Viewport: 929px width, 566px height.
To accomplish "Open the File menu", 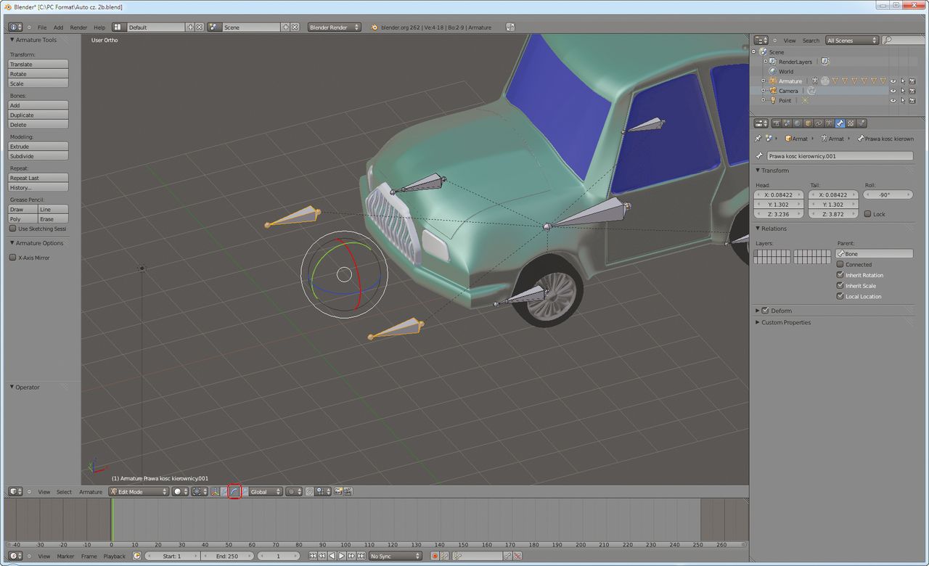I will [x=42, y=28].
